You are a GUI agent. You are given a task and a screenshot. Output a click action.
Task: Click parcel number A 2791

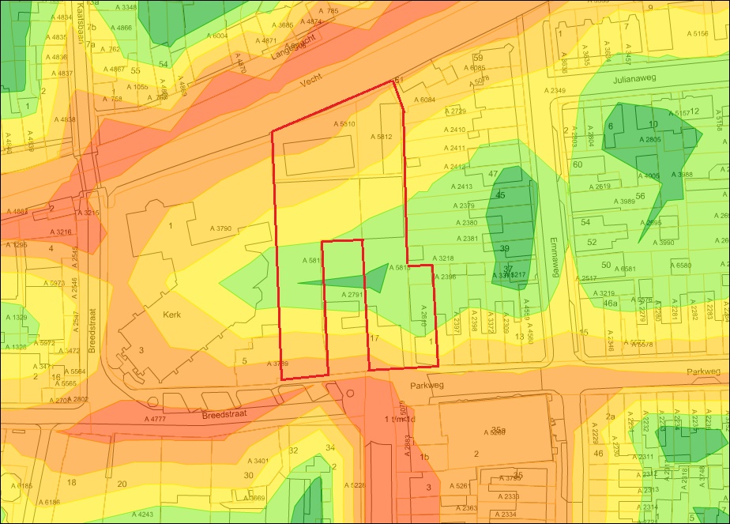(x=352, y=295)
